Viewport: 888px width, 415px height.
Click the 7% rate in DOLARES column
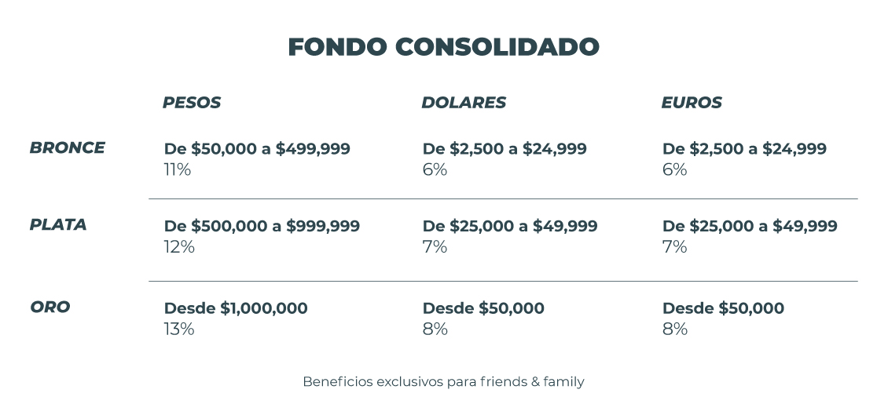point(435,247)
